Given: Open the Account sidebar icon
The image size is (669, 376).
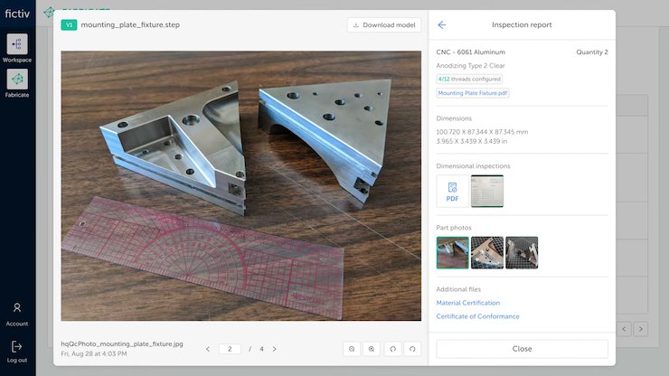Looking at the screenshot, I should [17, 309].
